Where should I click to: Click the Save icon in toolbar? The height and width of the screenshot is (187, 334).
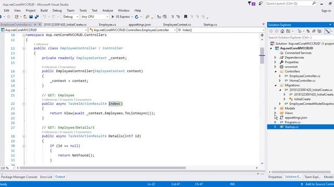[x=31, y=17]
